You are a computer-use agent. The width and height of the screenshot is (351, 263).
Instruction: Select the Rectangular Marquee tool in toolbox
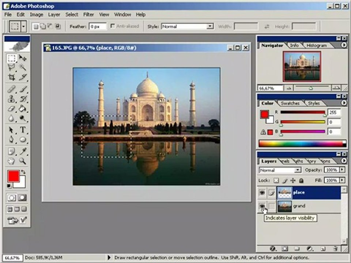(11, 58)
